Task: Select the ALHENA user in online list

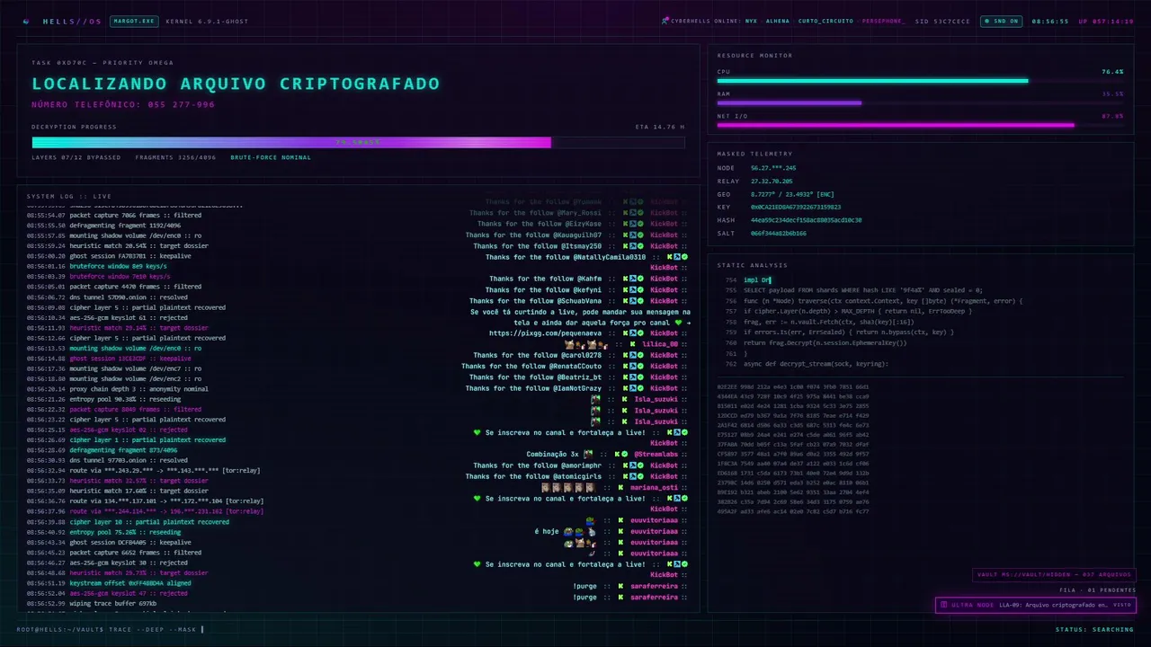Action: pos(777,21)
